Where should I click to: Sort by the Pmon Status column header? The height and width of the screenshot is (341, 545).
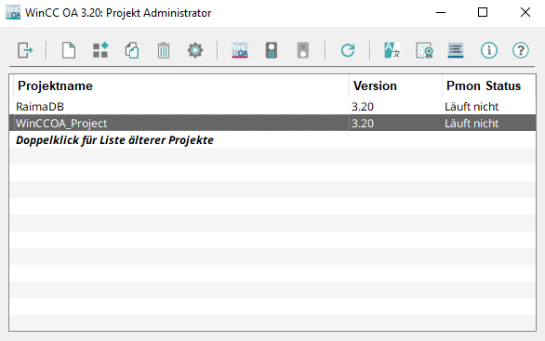pyautogui.click(x=488, y=85)
